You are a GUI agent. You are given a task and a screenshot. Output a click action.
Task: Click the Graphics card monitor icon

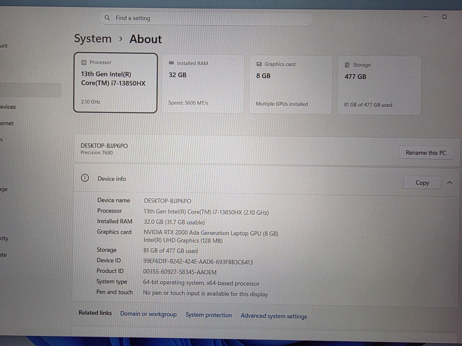click(x=259, y=64)
